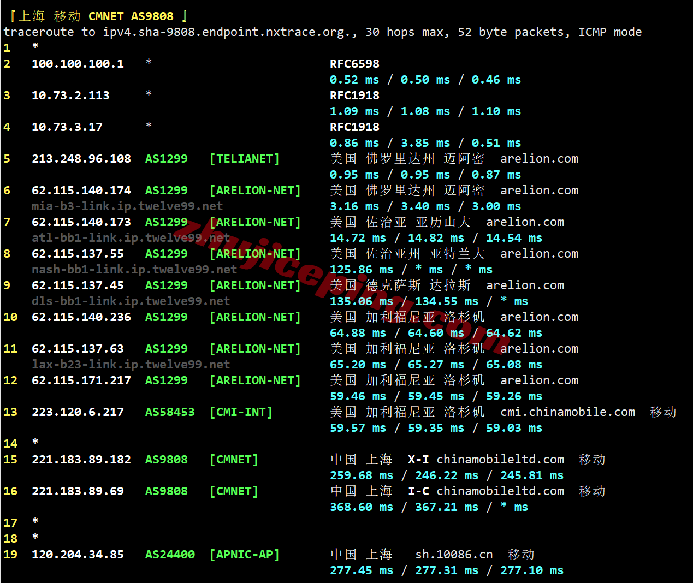The image size is (693, 583).
Task: Click latency value 125.86 ms
Action: [362, 270]
